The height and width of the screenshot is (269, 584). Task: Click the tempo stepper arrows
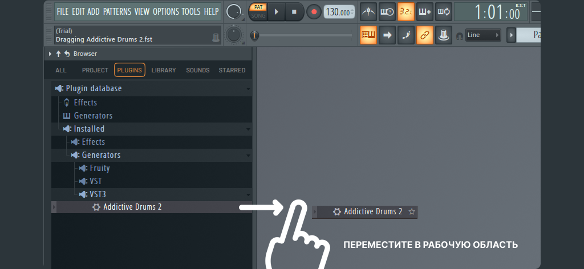pos(352,13)
